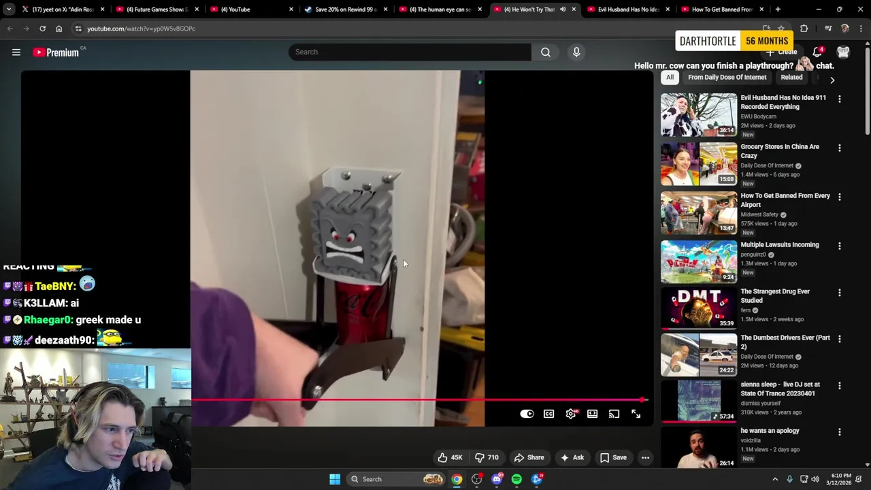This screenshot has height=490, width=871.
Task: Go to browser home page
Action: point(59,29)
